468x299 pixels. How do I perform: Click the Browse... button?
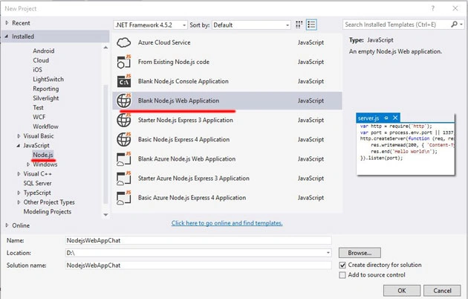click(360, 253)
